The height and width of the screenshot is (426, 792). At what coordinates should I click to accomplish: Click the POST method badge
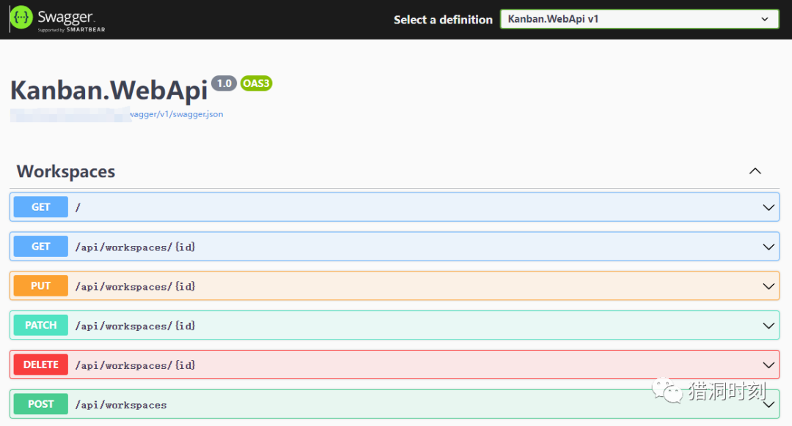click(41, 404)
